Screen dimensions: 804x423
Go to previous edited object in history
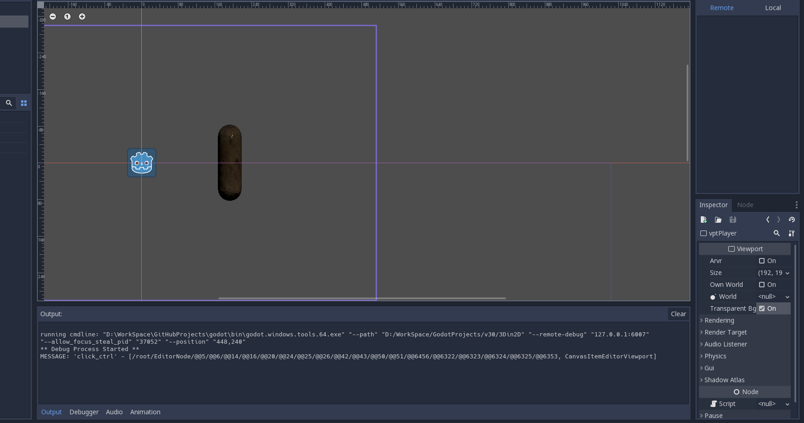768,220
